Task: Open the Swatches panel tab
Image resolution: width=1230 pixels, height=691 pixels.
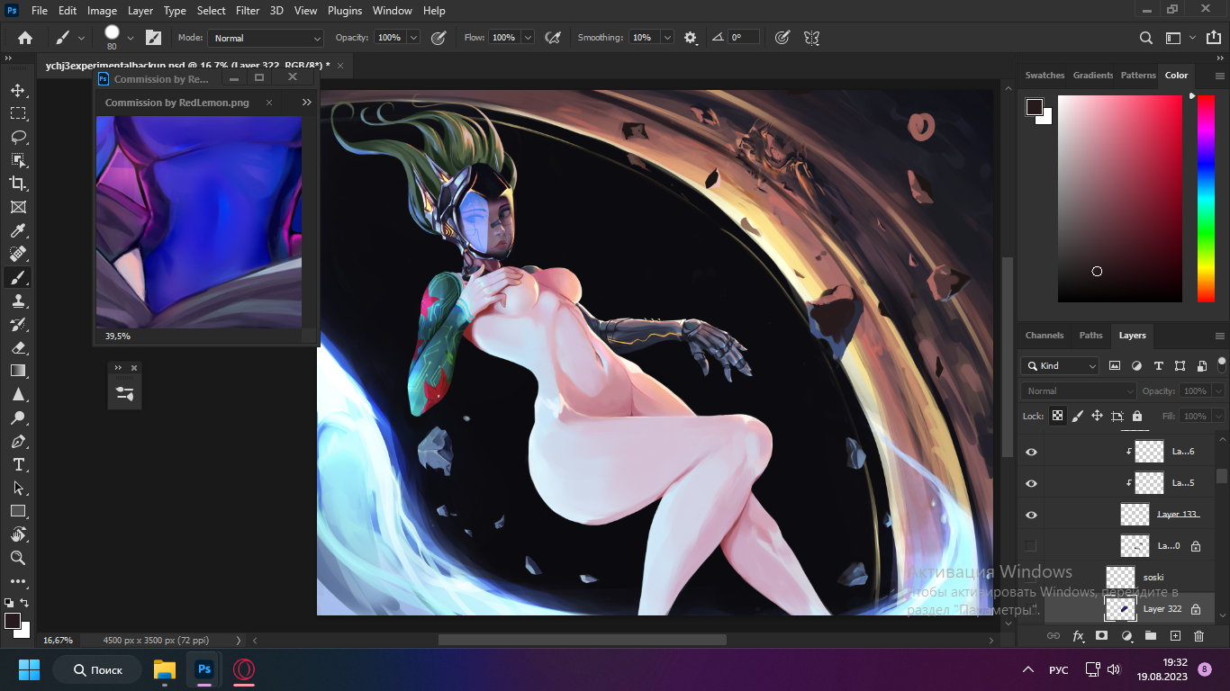Action: (1045, 76)
